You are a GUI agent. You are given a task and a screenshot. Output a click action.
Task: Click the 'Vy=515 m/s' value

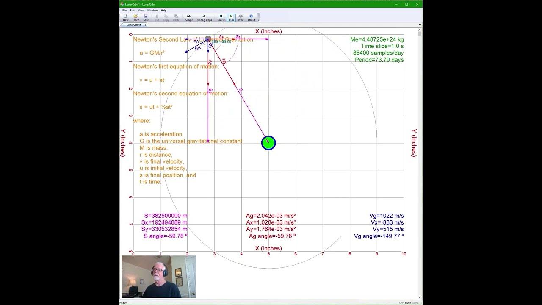388,229
